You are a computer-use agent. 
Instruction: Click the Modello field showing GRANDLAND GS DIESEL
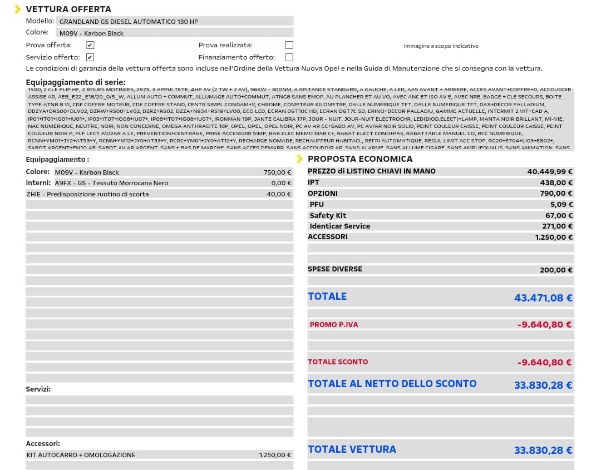pyautogui.click(x=174, y=21)
